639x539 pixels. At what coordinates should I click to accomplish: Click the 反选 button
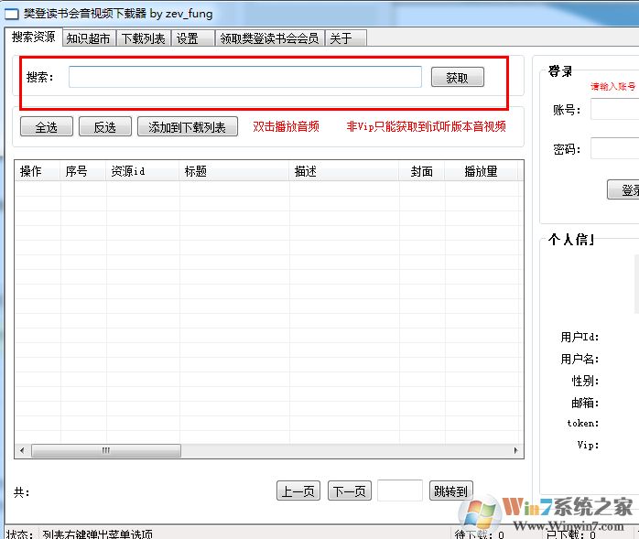tap(105, 126)
